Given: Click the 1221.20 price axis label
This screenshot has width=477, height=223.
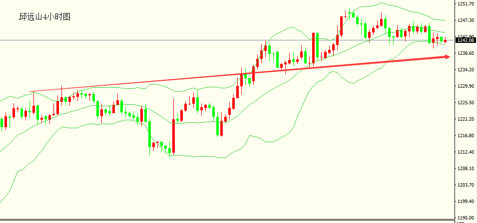Looking at the screenshot, I should click(466, 119).
